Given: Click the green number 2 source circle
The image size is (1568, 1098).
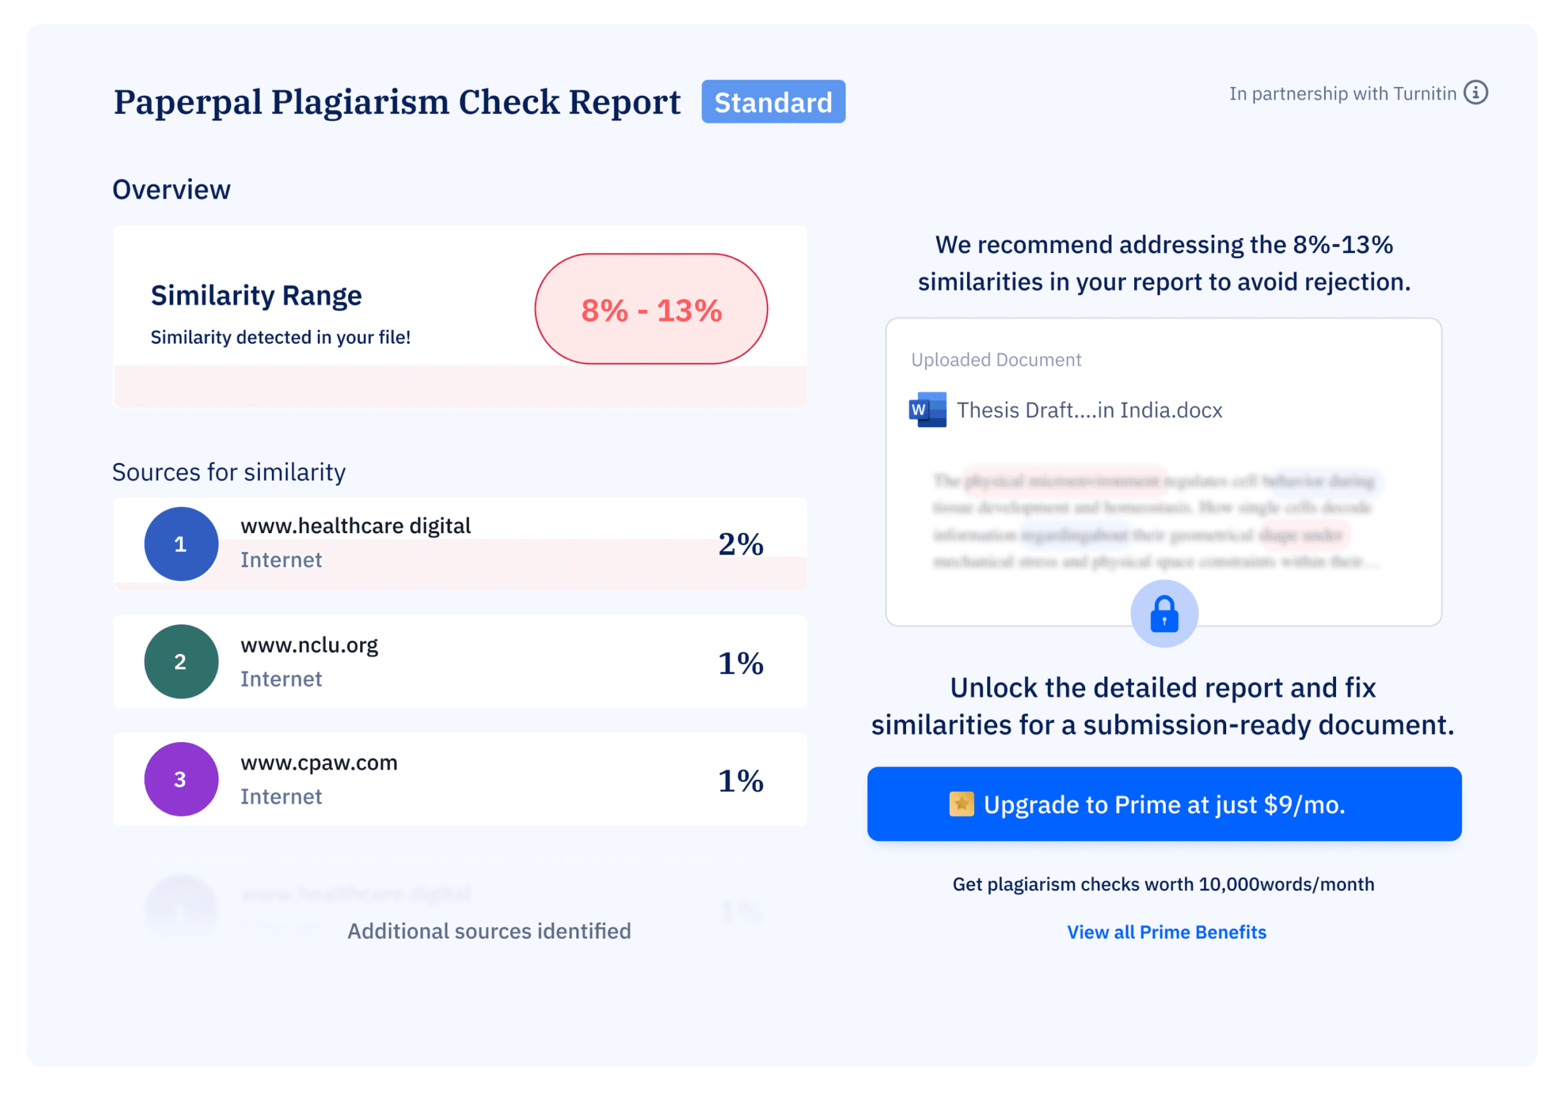Looking at the screenshot, I should tap(181, 661).
